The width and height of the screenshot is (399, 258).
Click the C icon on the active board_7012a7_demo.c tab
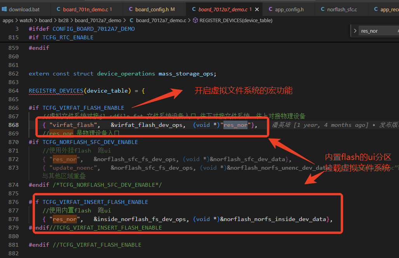pos(194,9)
